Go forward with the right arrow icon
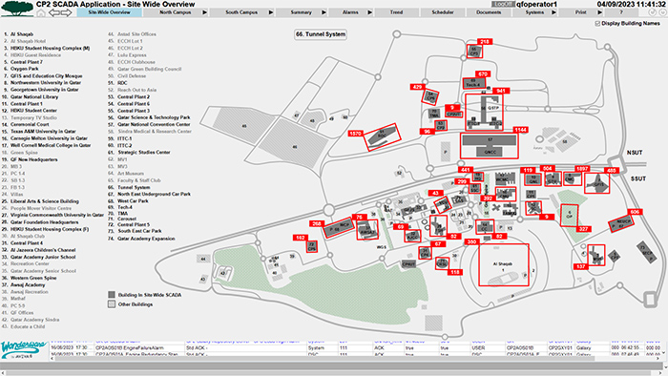 66,12
